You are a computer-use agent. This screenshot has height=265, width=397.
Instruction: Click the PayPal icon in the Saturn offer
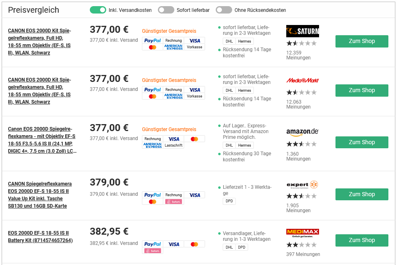[153, 41]
